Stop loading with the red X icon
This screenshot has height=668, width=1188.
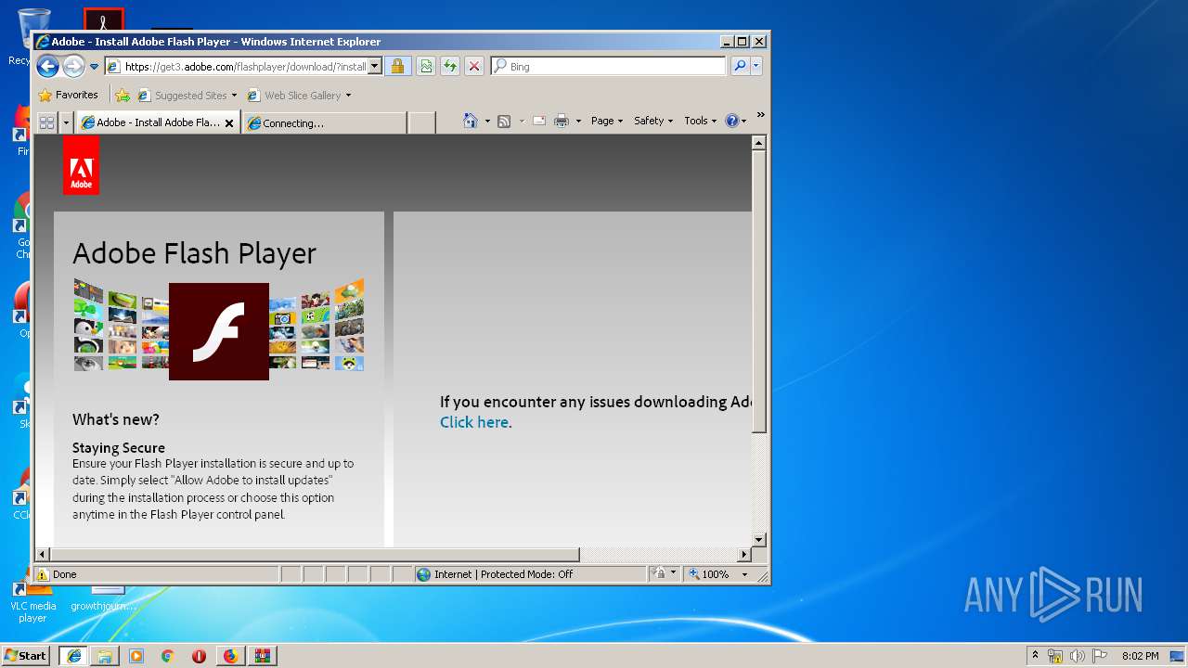[474, 66]
